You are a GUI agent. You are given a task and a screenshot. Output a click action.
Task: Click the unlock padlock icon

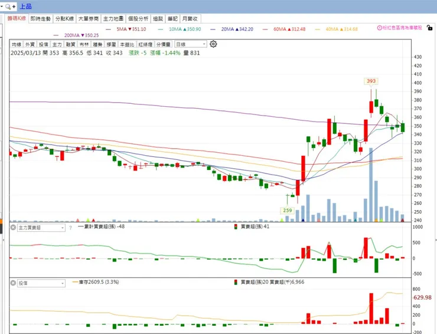(429, 28)
